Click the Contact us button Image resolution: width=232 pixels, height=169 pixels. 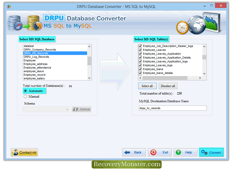pos(24,152)
